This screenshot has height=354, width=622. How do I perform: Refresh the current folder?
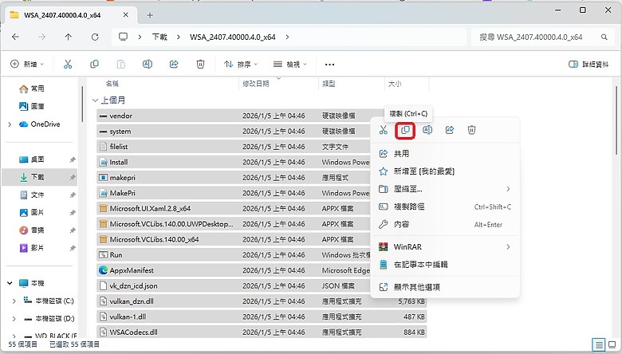tap(95, 37)
